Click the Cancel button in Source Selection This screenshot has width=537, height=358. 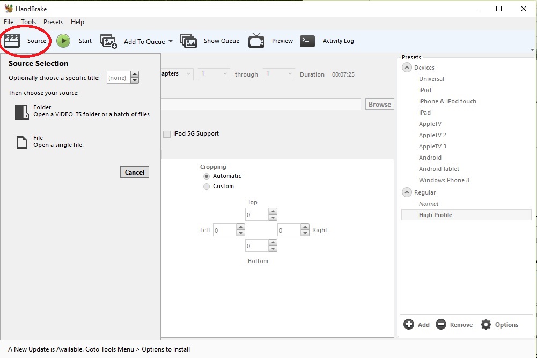[135, 172]
